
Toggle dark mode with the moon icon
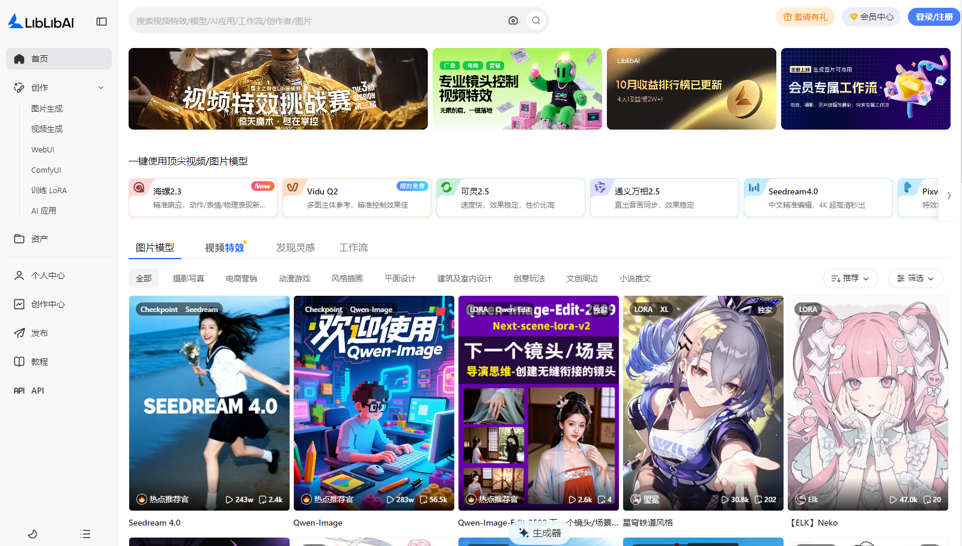coord(32,533)
